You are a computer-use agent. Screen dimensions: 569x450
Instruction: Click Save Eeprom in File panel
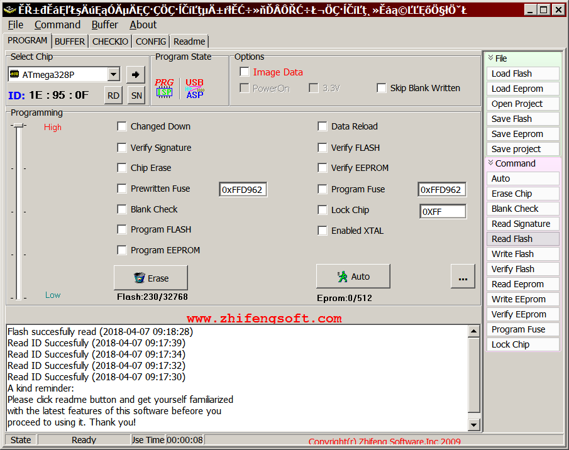pos(522,134)
